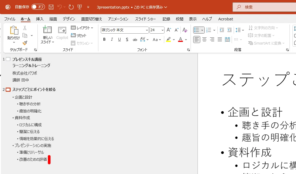
Task: Start slideshow from beginning icon
Action: (x=80, y=7)
